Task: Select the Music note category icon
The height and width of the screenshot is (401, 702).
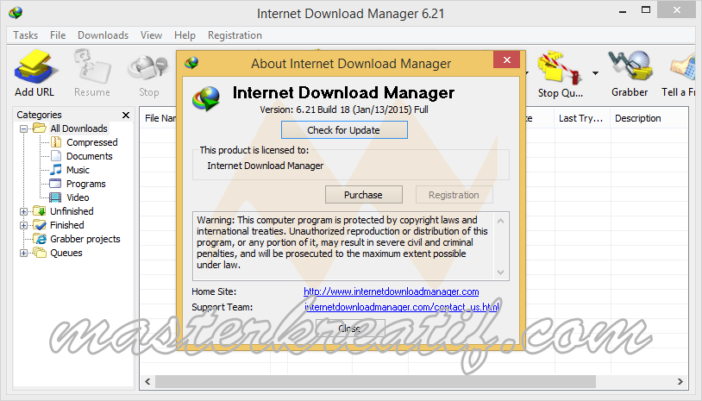Action: pyautogui.click(x=56, y=170)
